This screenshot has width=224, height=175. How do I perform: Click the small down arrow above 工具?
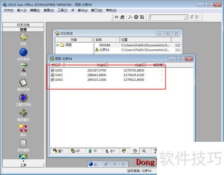tap(23, 161)
